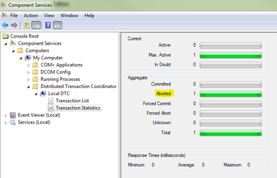The height and width of the screenshot is (178, 277).
Task: Open the Help menu
Action: click(89, 15)
